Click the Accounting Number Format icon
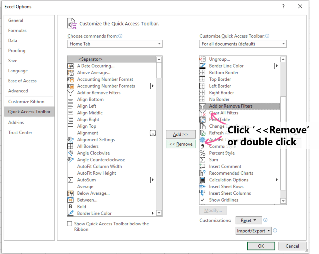 tap(70, 79)
